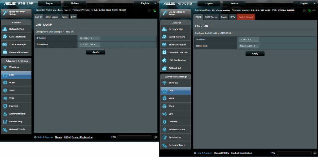Open USB Application in the RT-AC51U sidebar
This screenshot has width=318, height=157.
(x=176, y=60)
